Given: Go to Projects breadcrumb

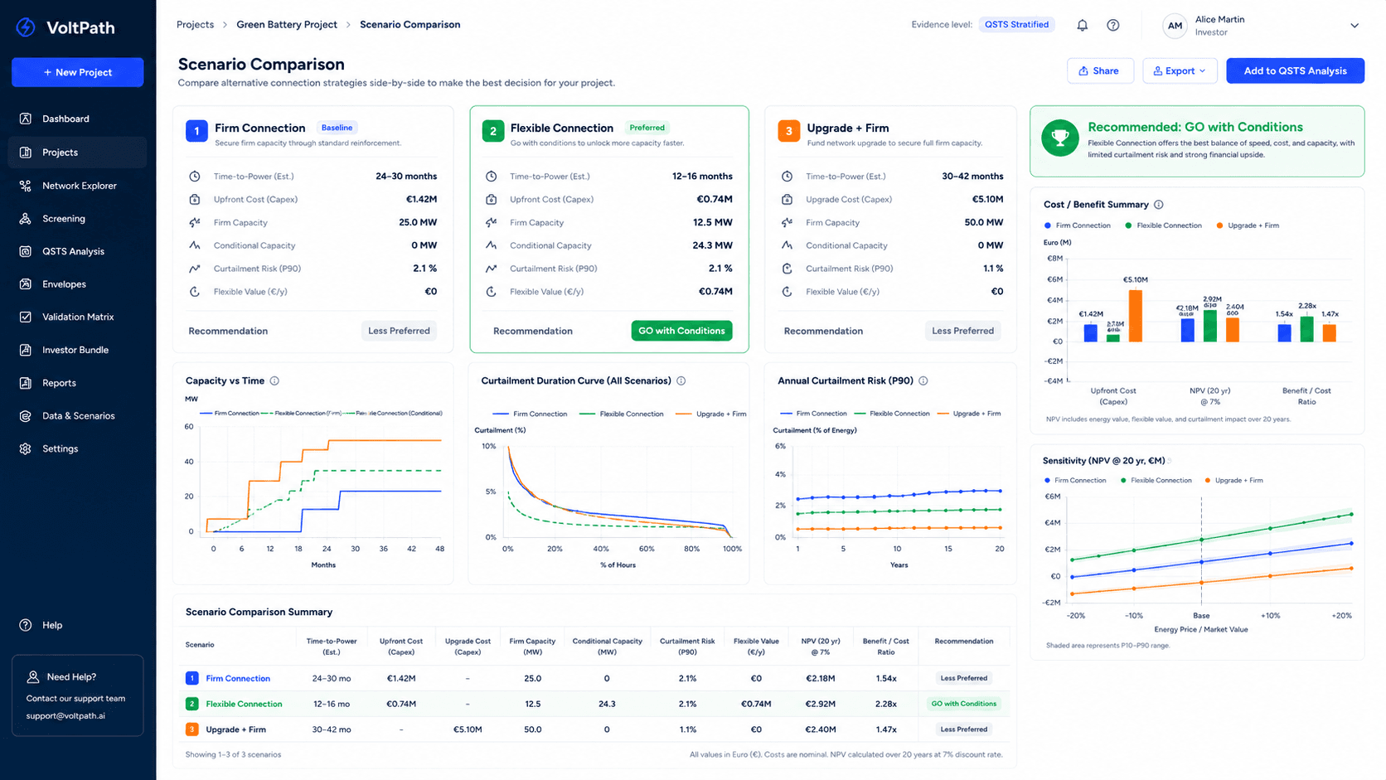Looking at the screenshot, I should (195, 25).
